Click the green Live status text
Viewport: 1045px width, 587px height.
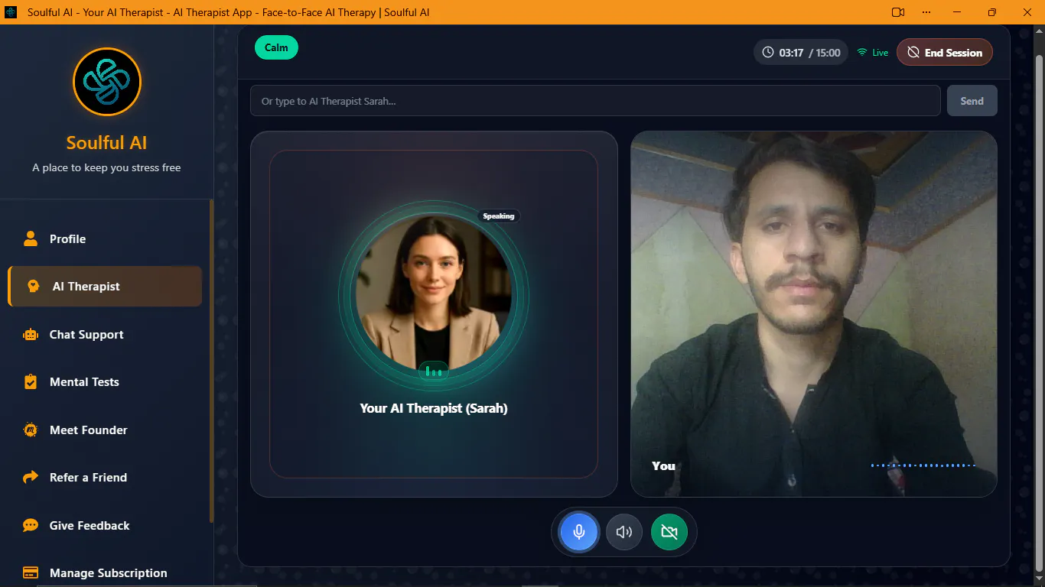(881, 53)
